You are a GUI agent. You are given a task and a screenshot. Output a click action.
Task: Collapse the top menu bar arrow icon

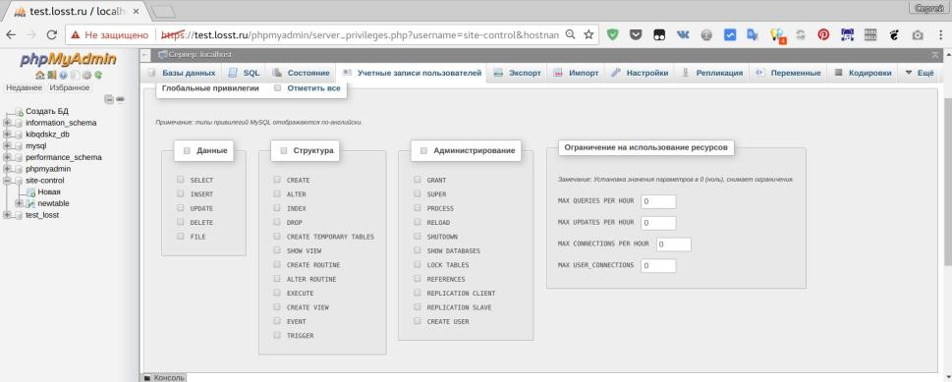tap(935, 55)
